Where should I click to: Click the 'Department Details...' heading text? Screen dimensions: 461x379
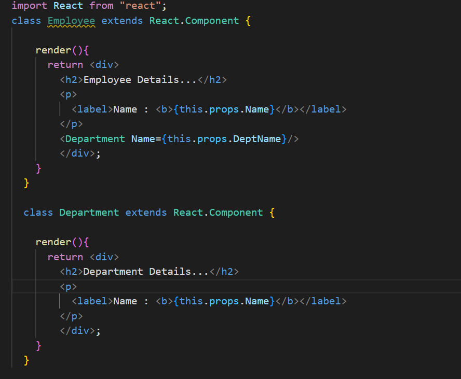(x=146, y=272)
